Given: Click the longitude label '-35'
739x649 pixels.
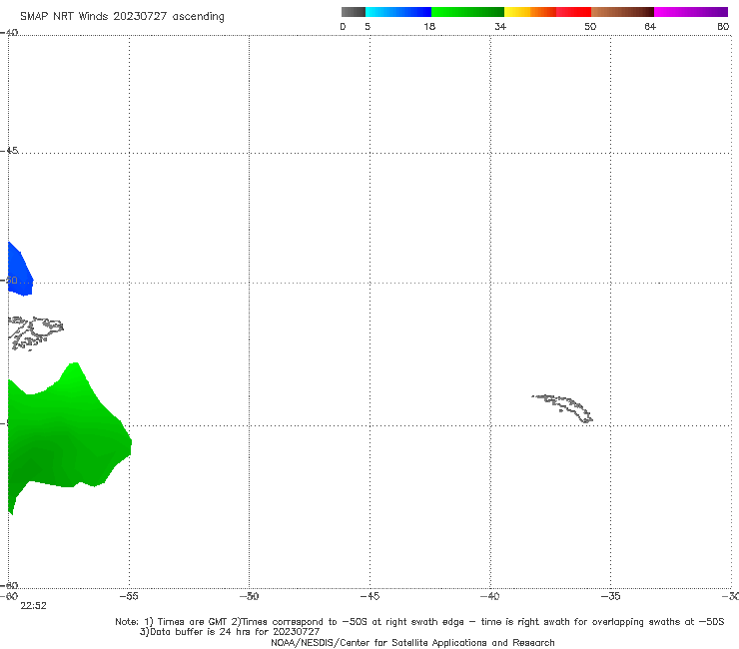Looking at the screenshot, I should pyautogui.click(x=610, y=596).
